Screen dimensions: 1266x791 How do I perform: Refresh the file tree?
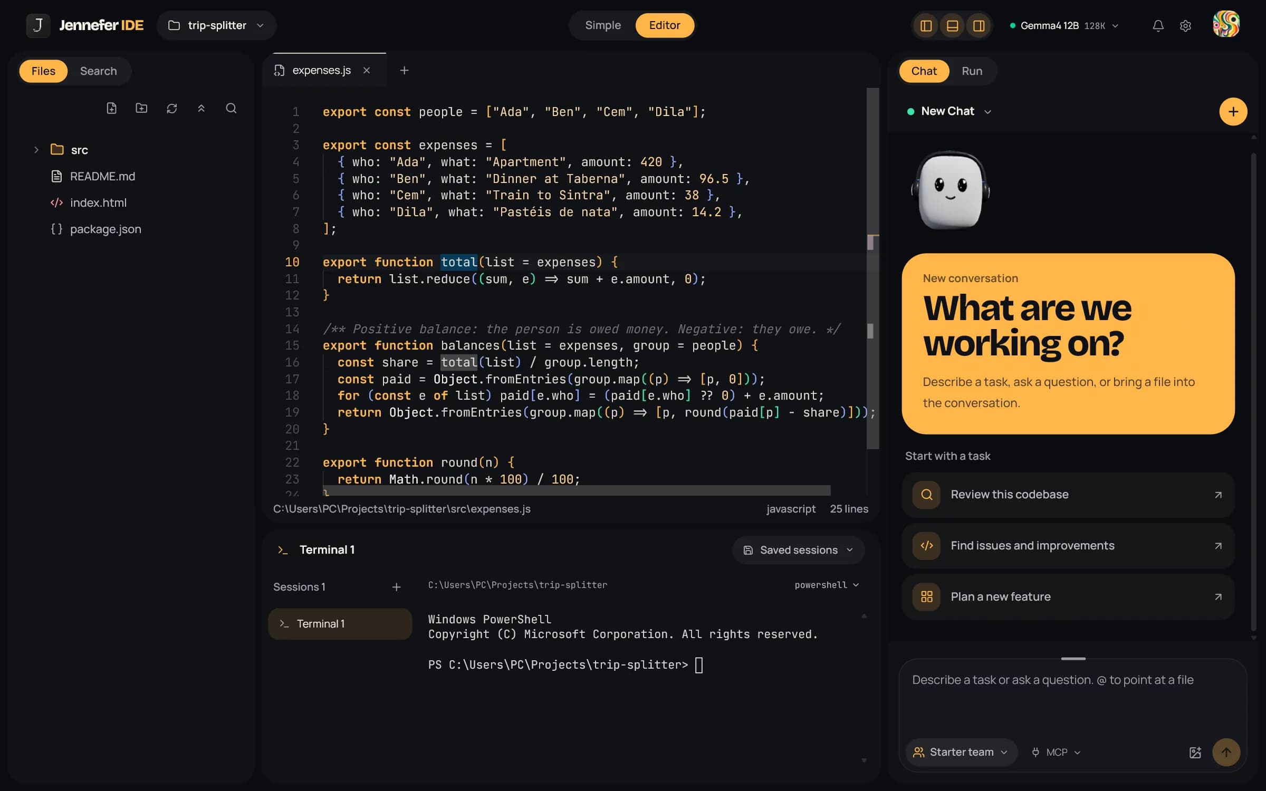(x=171, y=108)
